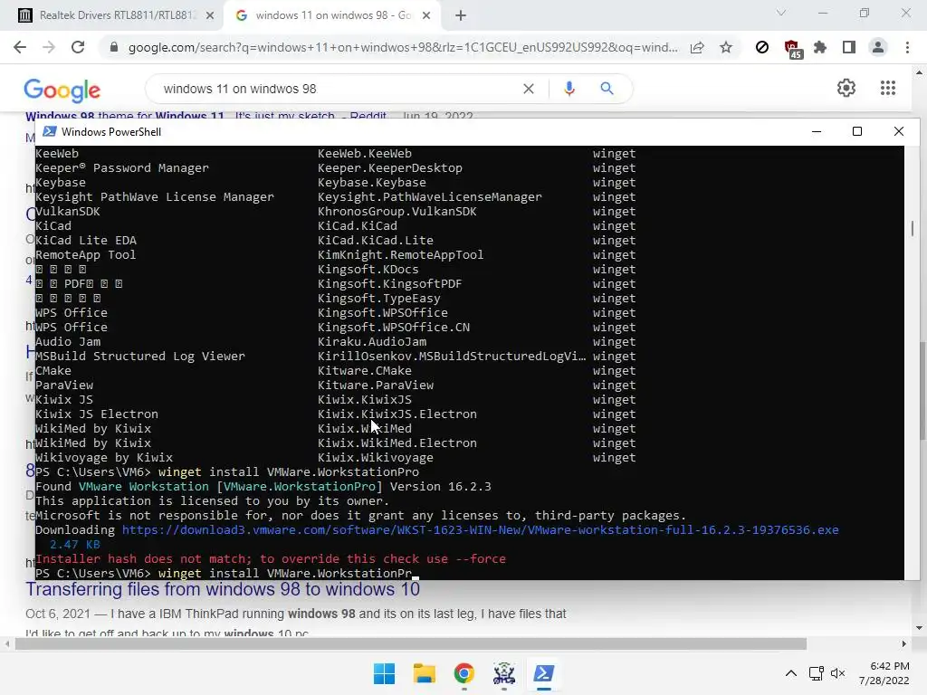Open network status in tray
Viewport: 927px width, 695px height.
(816, 673)
